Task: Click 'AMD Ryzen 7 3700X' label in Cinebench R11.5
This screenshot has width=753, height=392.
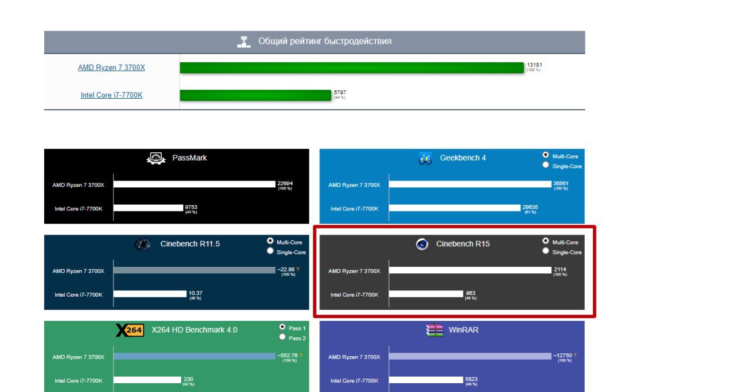Action: click(78, 271)
